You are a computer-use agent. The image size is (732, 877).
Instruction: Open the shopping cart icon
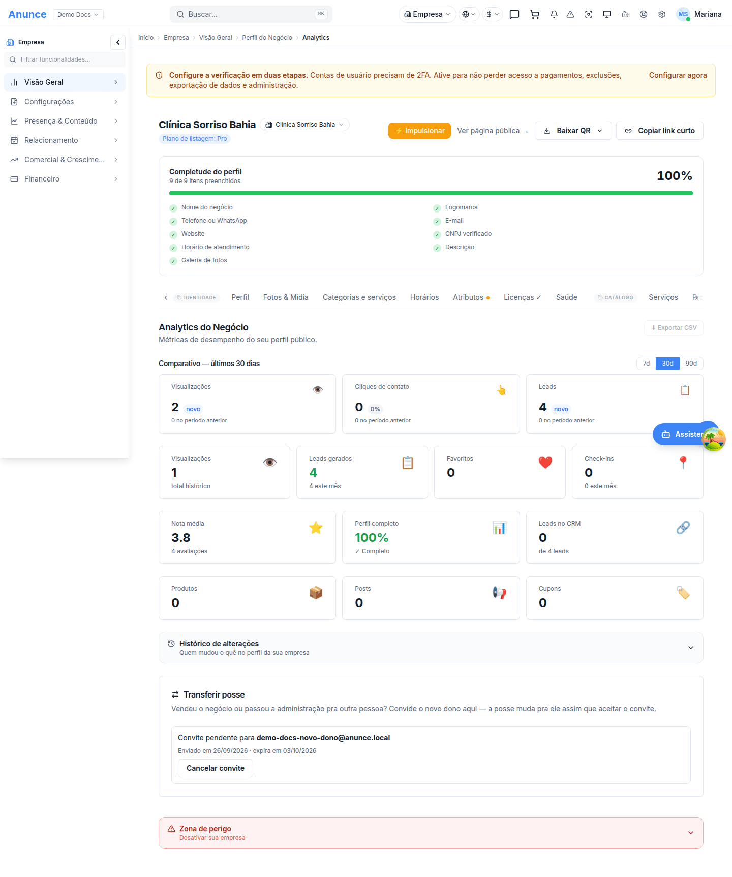pos(535,14)
